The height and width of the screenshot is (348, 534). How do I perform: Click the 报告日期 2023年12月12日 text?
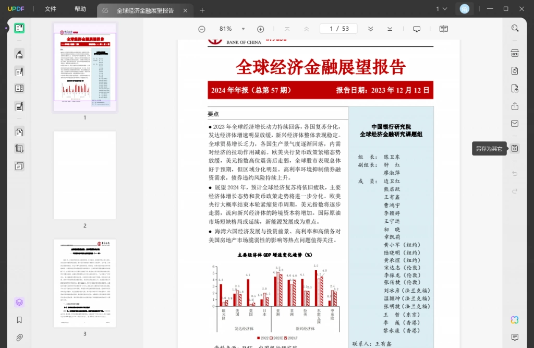click(x=383, y=90)
